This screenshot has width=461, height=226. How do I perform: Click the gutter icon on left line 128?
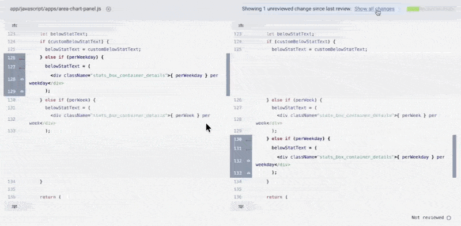point(22,79)
